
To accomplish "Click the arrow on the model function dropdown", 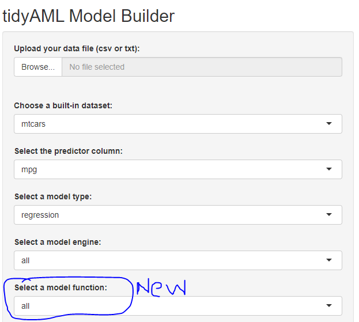I will tap(328, 306).
